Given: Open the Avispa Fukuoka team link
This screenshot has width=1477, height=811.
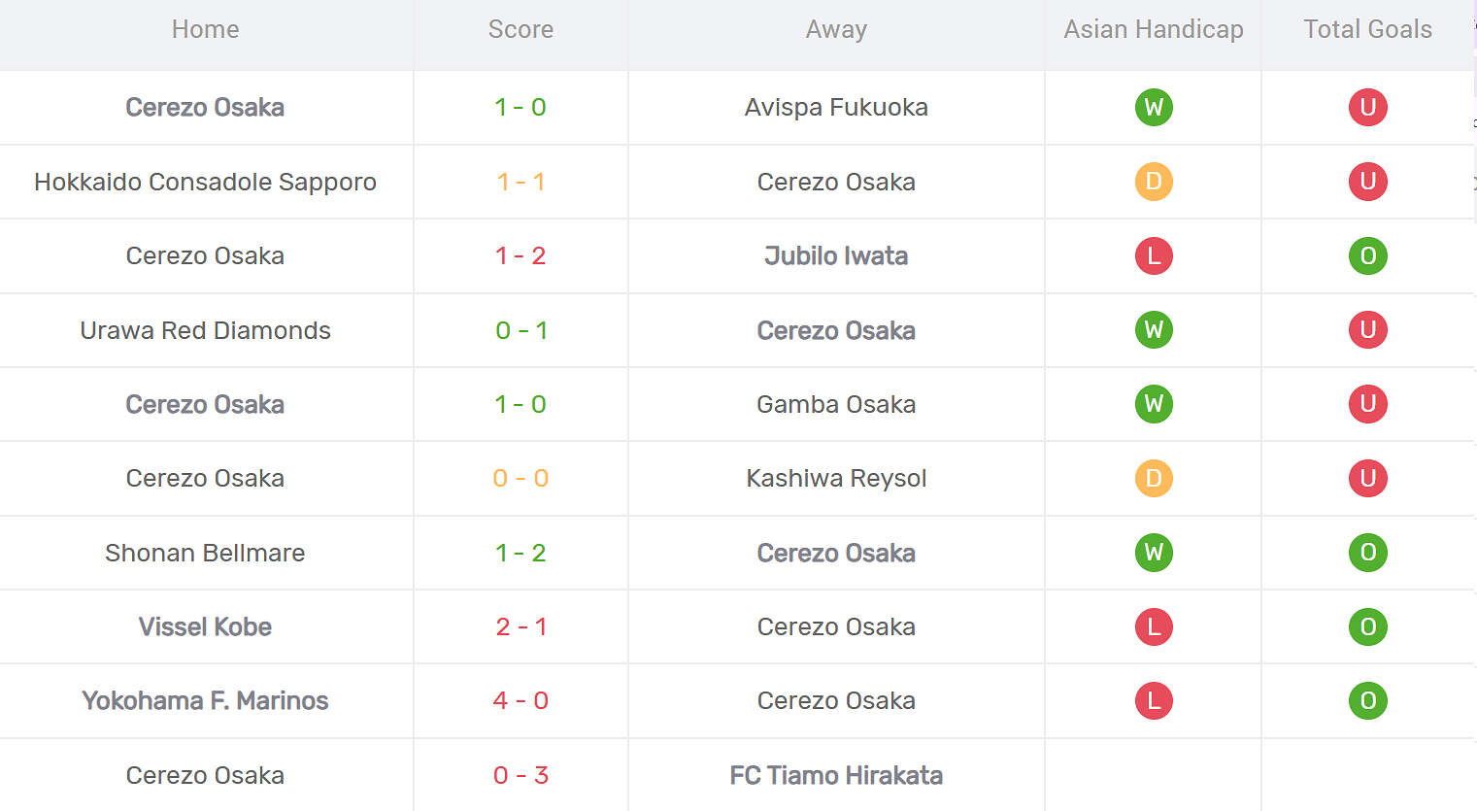Looking at the screenshot, I should (836, 107).
